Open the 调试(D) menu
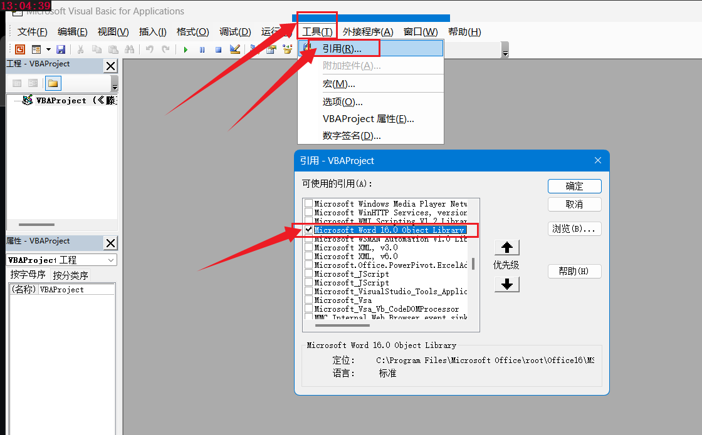Viewport: 702px width, 435px height. tap(235, 32)
